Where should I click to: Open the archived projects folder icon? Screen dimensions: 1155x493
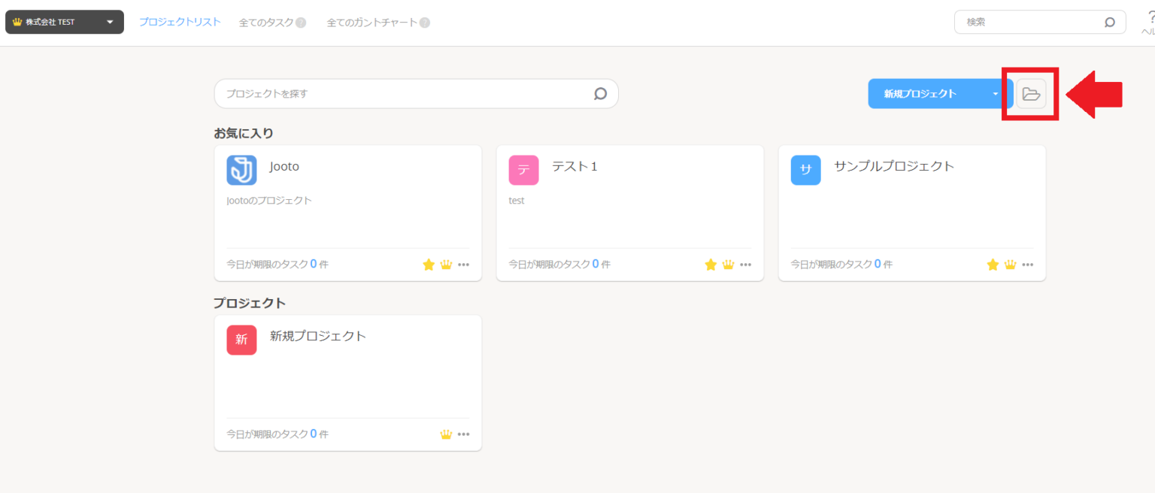coord(1030,93)
